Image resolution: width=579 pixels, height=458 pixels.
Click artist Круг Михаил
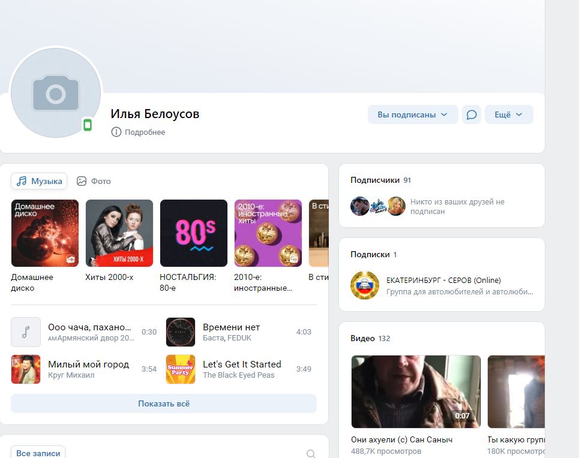[71, 375]
